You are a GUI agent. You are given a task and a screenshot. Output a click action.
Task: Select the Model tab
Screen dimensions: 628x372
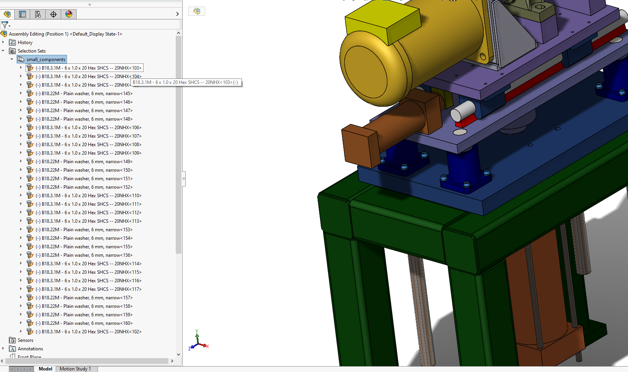(x=45, y=369)
